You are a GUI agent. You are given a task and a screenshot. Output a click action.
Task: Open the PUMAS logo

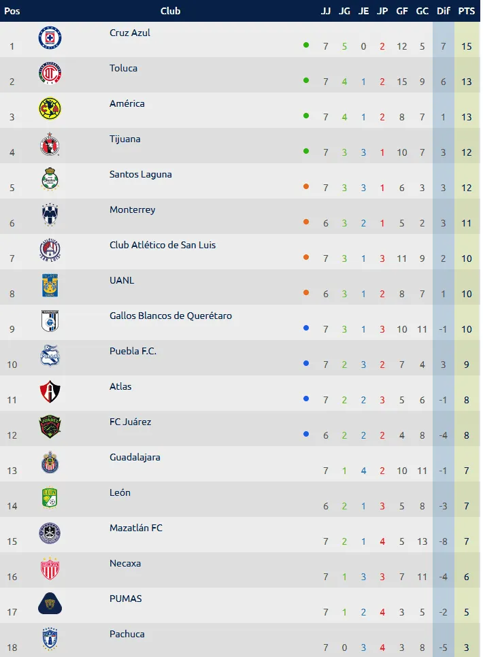(x=50, y=604)
